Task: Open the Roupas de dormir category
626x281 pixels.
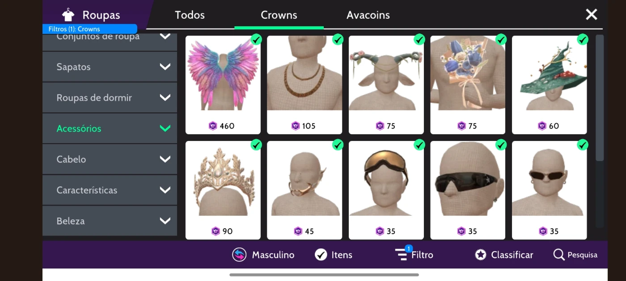Action: [110, 98]
